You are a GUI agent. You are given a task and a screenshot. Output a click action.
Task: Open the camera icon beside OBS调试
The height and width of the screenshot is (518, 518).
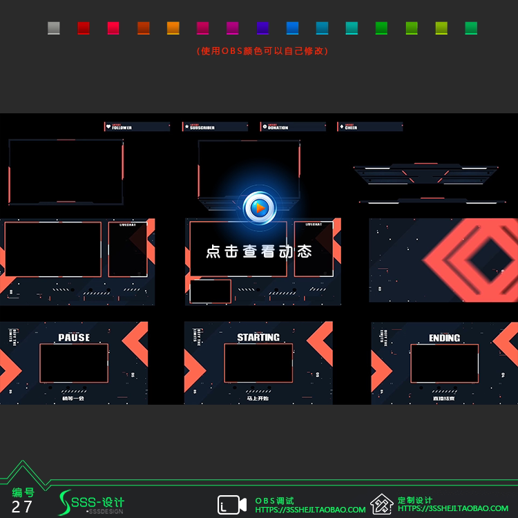coord(232,505)
